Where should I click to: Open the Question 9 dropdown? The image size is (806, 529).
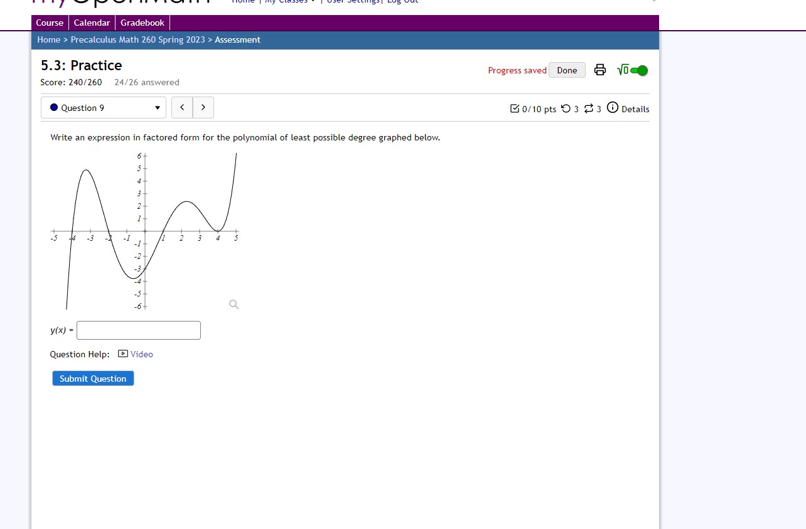[x=103, y=107]
